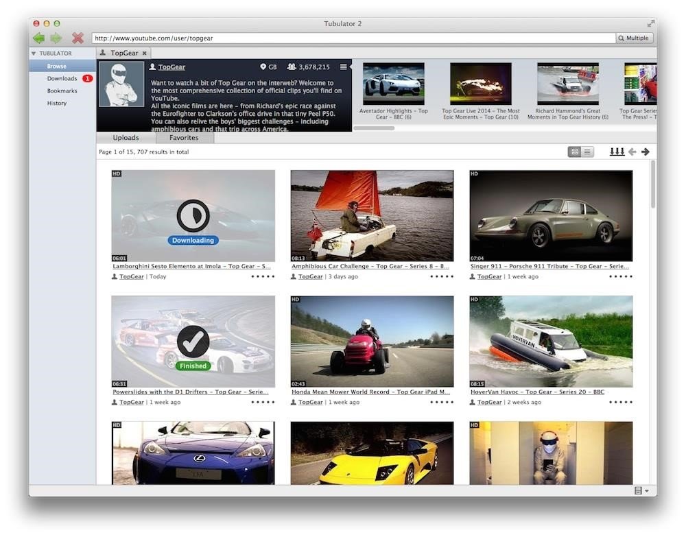Open options dots for Singer 911 video
The height and width of the screenshot is (537, 686).
click(621, 276)
